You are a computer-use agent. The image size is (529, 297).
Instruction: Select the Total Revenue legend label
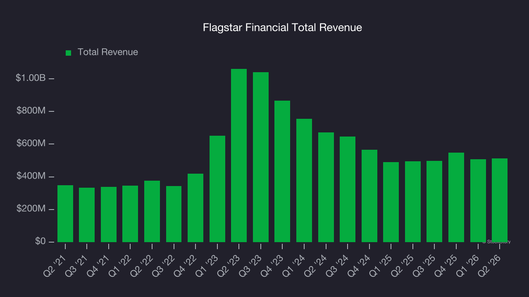tap(108, 52)
